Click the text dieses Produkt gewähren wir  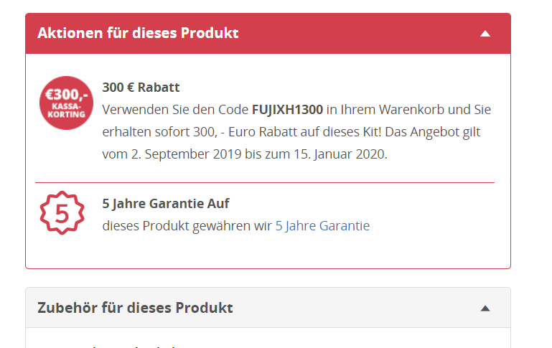[187, 226]
